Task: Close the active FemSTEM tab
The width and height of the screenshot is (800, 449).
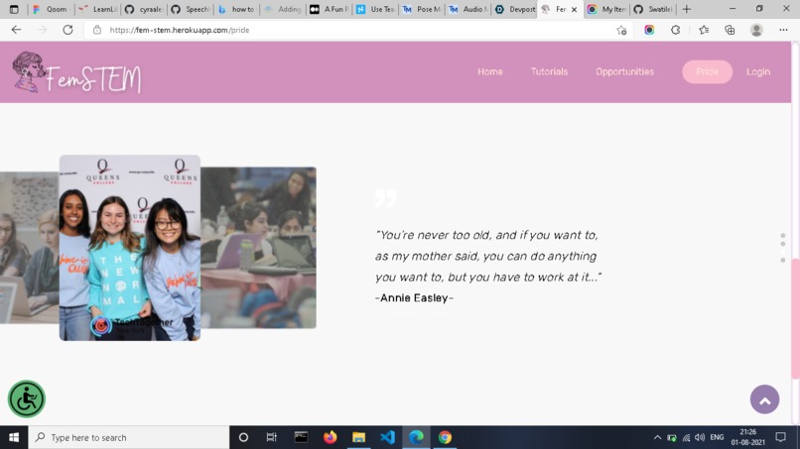Action: click(574, 9)
